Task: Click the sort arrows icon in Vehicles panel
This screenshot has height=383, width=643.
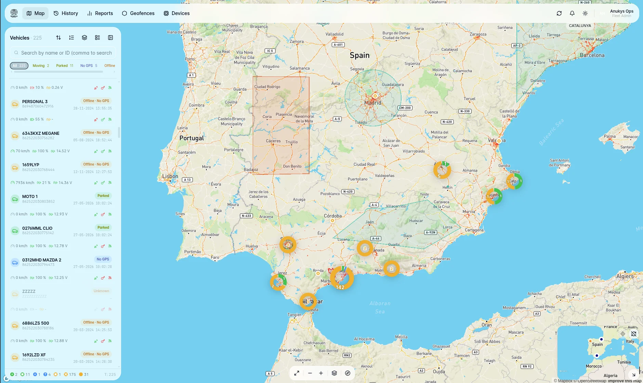Action: (58, 38)
